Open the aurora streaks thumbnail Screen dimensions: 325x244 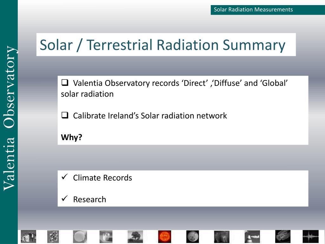pyautogui.click(x=222, y=236)
